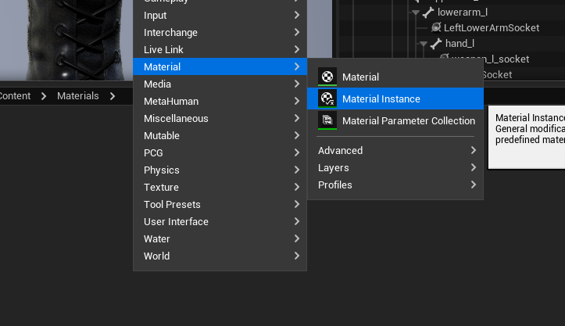This screenshot has height=326, width=565.
Task: Click the boot mesh viewport preview
Action: pos(66,40)
